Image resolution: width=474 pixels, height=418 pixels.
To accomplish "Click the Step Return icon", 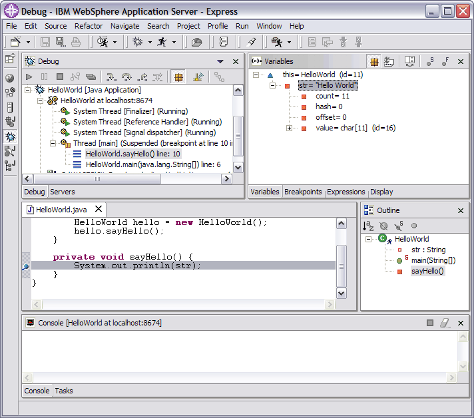I will point(142,77).
